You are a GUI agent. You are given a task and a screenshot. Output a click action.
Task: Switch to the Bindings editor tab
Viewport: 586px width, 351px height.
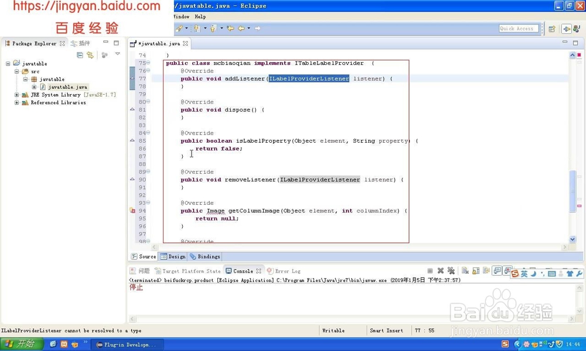pyautogui.click(x=205, y=257)
